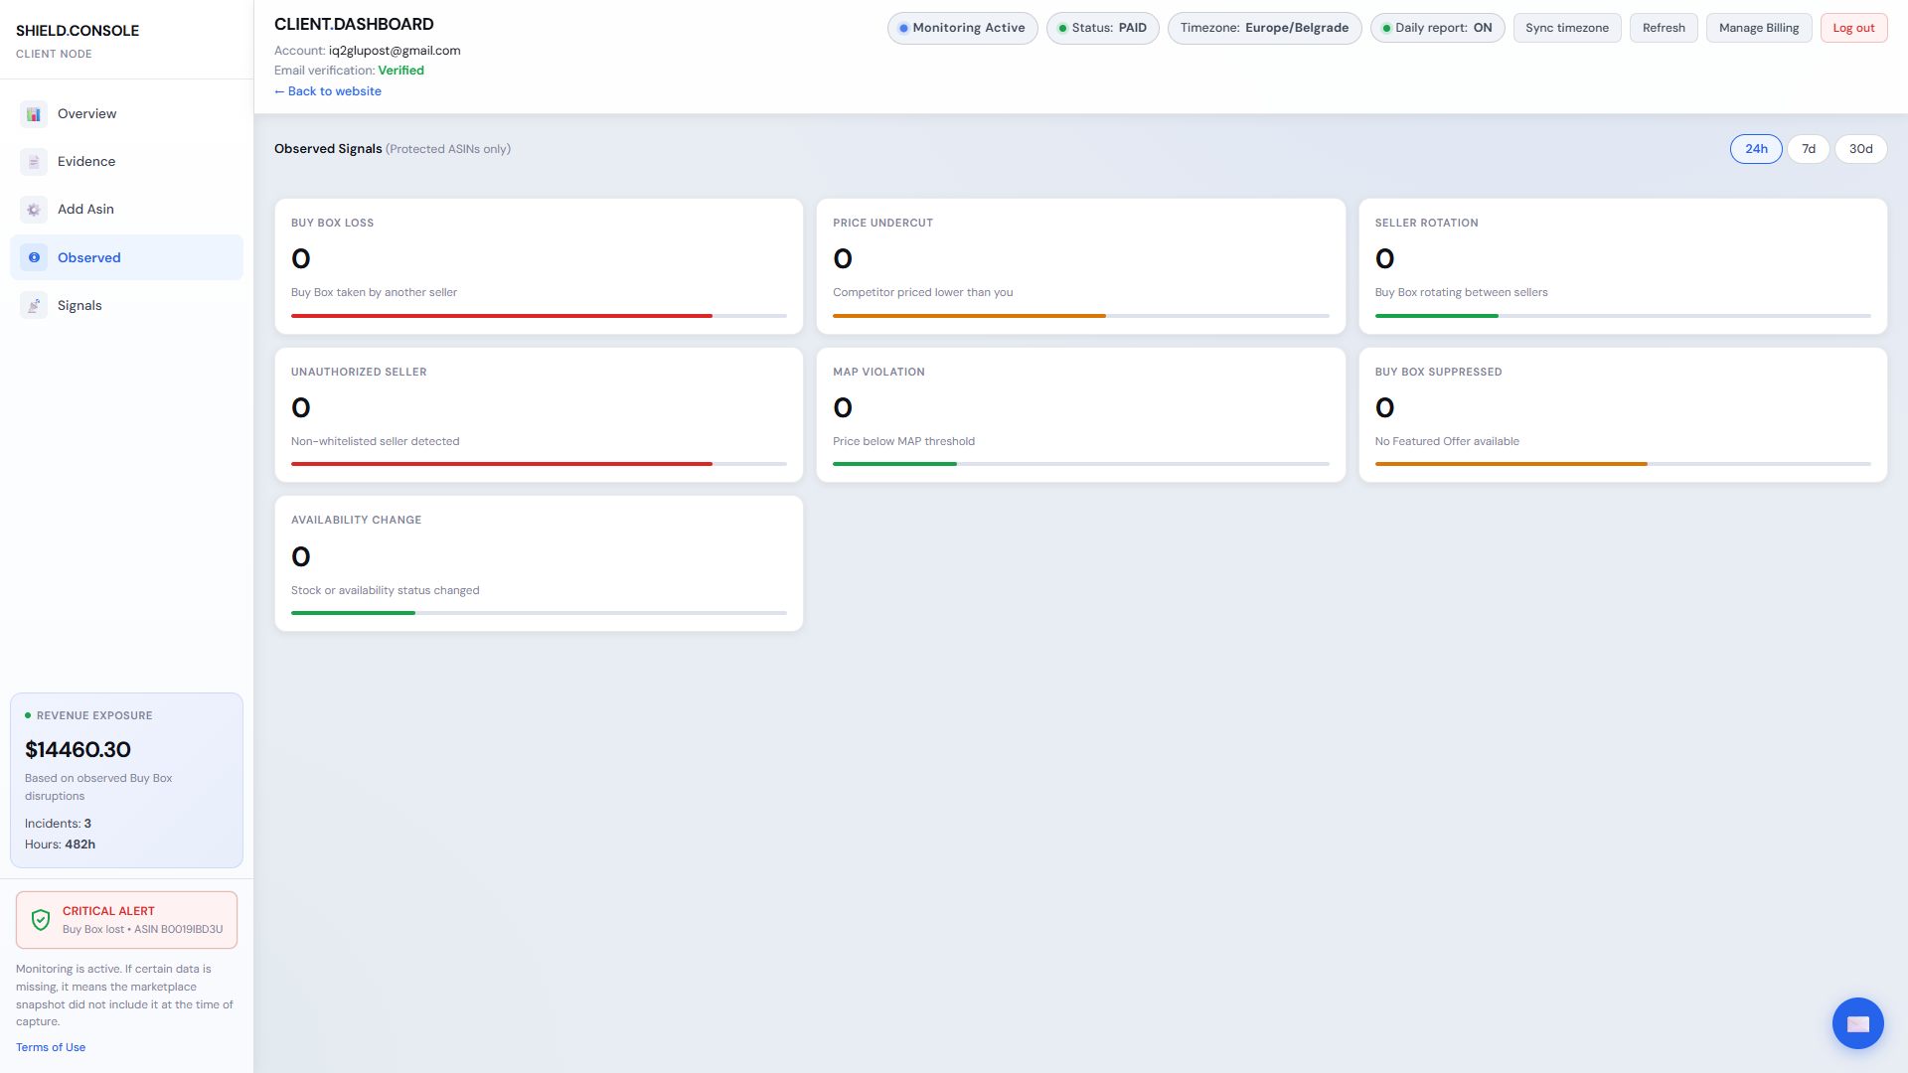Click the Log out button
The image size is (1908, 1073).
coord(1852,28)
